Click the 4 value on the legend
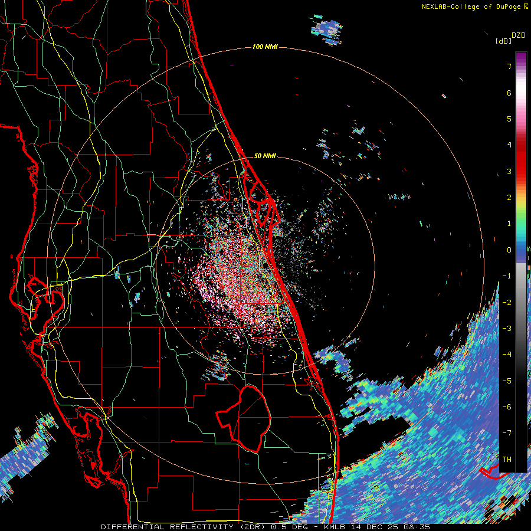531x531 pixels. (x=509, y=145)
